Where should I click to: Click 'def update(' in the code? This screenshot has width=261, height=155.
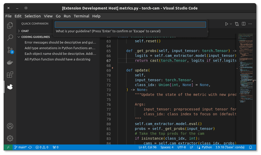click(x=138, y=70)
